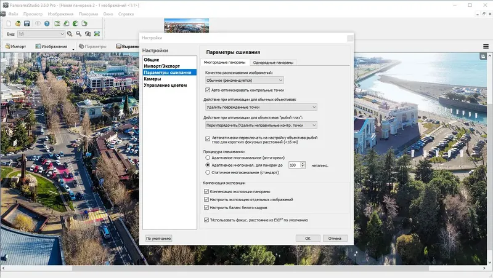Open the Панорама menu
Image resolution: width=493 pixels, height=278 pixels.
point(88,14)
